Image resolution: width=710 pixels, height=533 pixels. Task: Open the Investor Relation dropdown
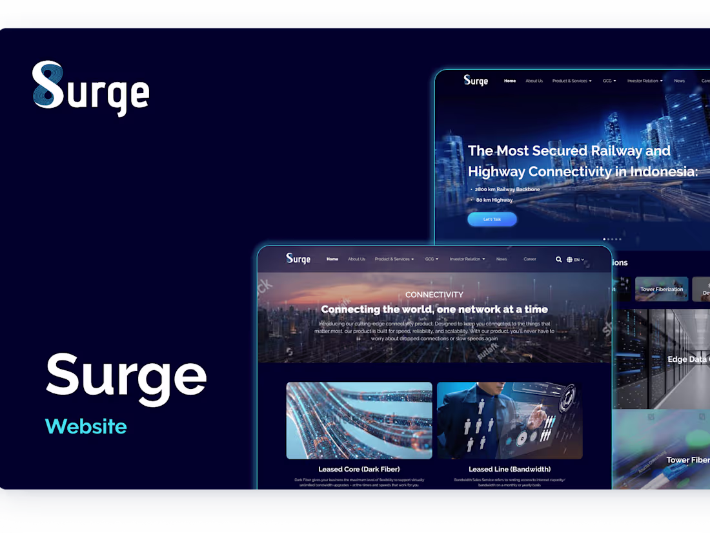pyautogui.click(x=467, y=258)
